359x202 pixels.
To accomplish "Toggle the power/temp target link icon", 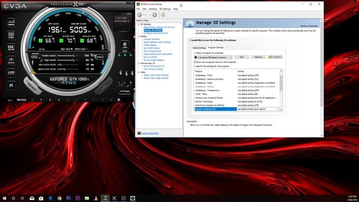I will pos(41,61).
